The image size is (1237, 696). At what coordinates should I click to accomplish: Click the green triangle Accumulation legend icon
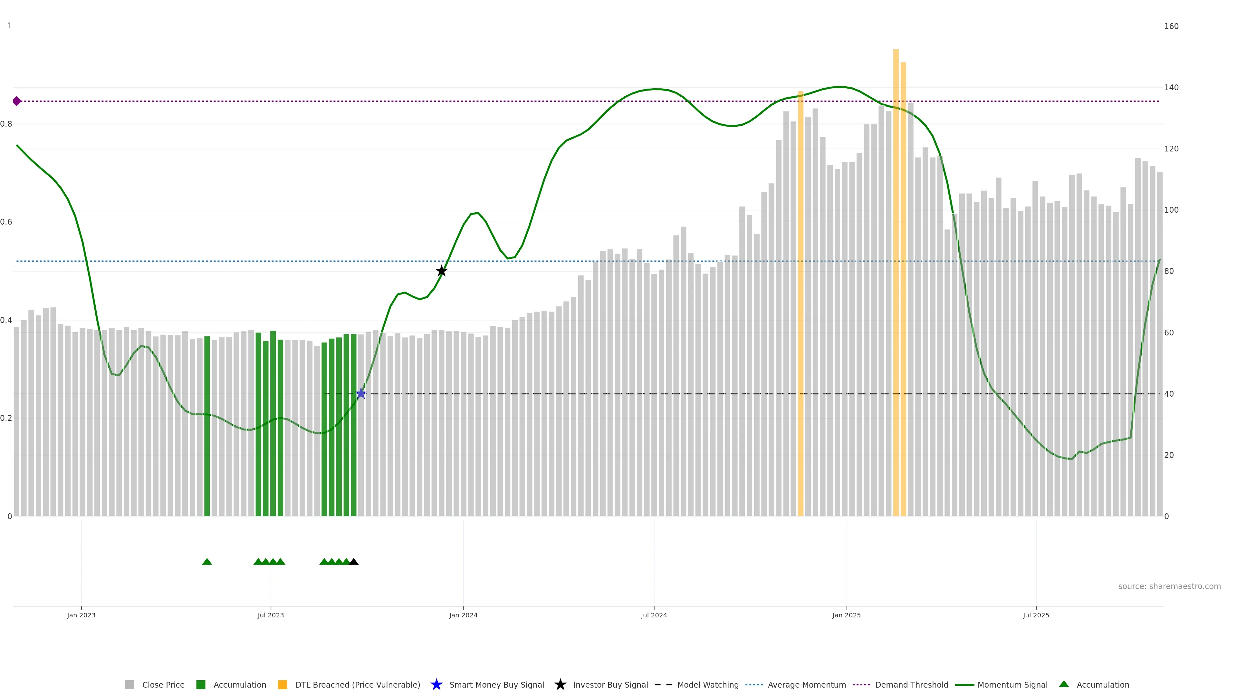[1064, 684]
